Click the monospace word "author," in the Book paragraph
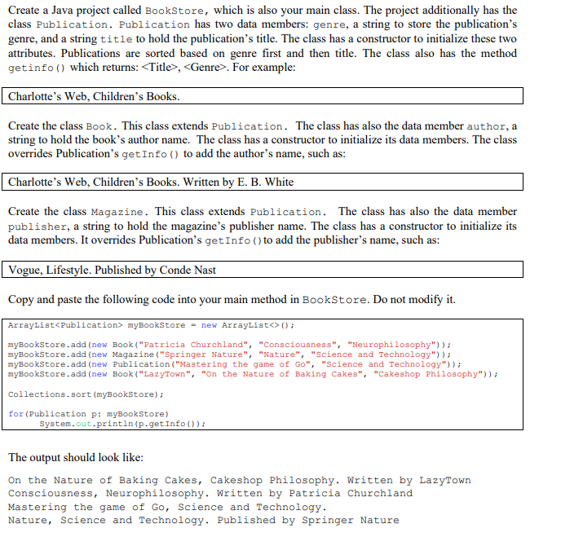The image size is (561, 537). pos(488,126)
